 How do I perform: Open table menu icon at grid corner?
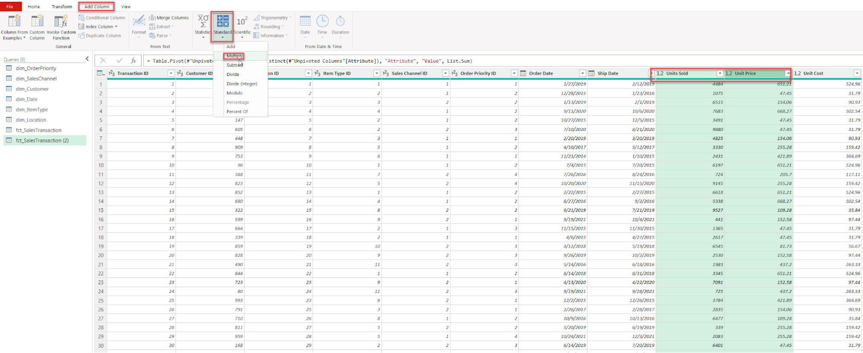101,73
